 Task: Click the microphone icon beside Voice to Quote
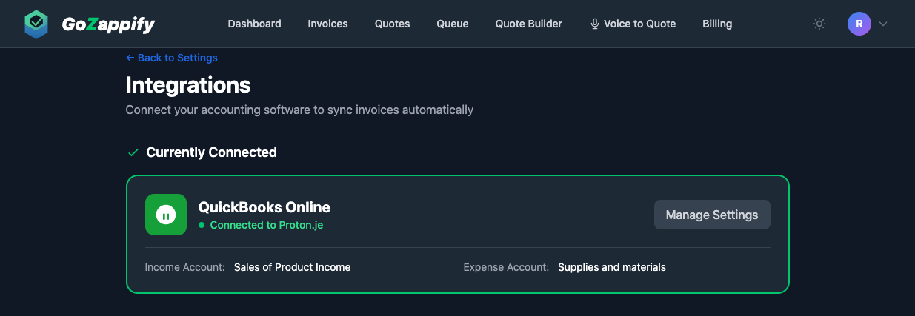pyautogui.click(x=594, y=24)
